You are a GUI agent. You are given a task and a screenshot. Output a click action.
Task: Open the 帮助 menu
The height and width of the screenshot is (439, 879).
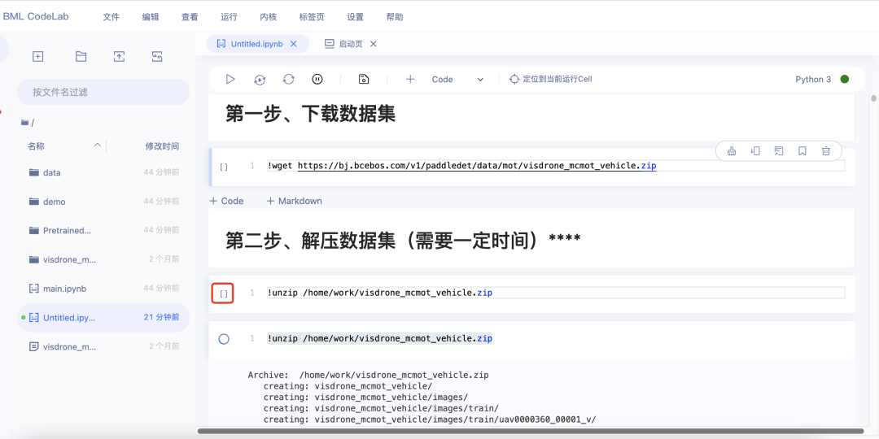coord(395,17)
